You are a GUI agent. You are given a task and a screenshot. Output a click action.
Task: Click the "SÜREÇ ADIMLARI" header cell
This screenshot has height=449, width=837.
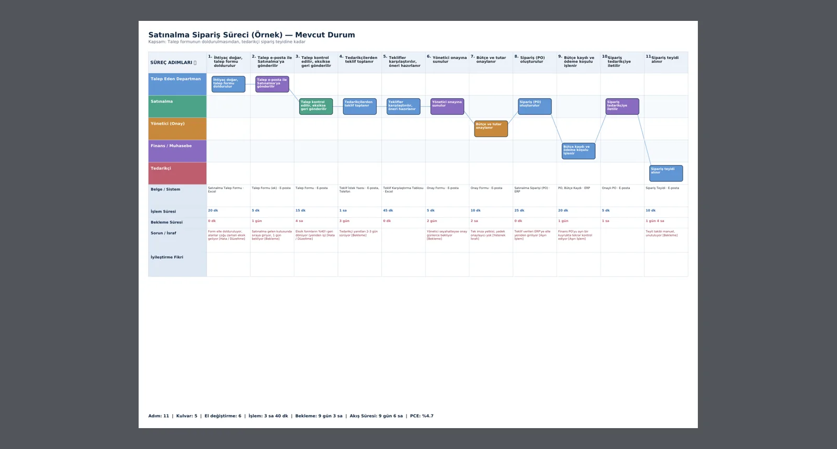point(177,63)
